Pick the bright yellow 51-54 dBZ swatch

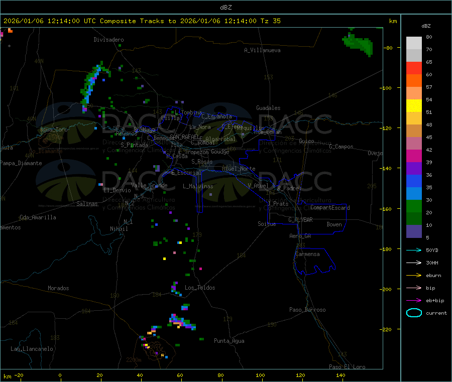point(414,106)
